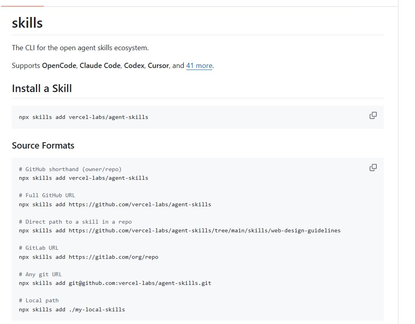Click the web-design-guidelines tree path command
Viewport: 415px width, 324px height.
coord(179,230)
